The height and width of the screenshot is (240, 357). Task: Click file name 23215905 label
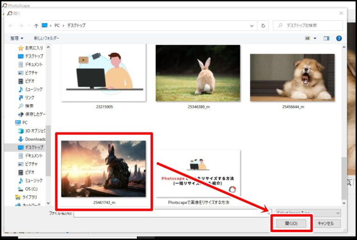105,107
